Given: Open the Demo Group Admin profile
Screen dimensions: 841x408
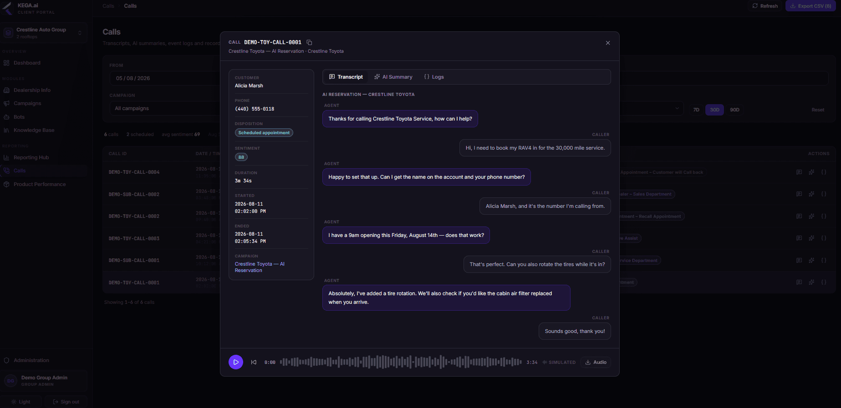Looking at the screenshot, I should click(x=44, y=381).
